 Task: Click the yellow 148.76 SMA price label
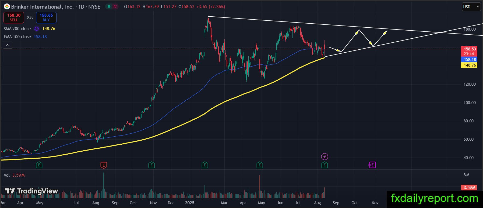pos(470,65)
